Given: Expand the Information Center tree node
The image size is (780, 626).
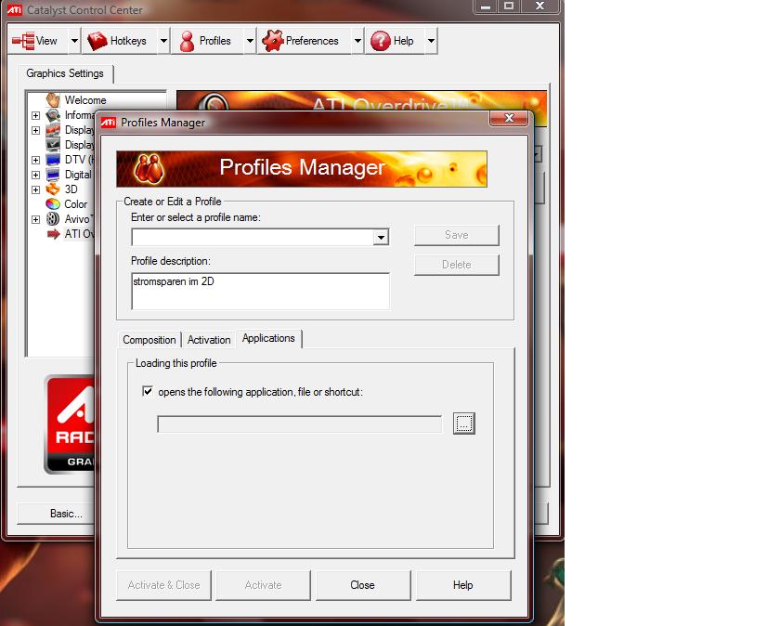Looking at the screenshot, I should coord(35,115).
